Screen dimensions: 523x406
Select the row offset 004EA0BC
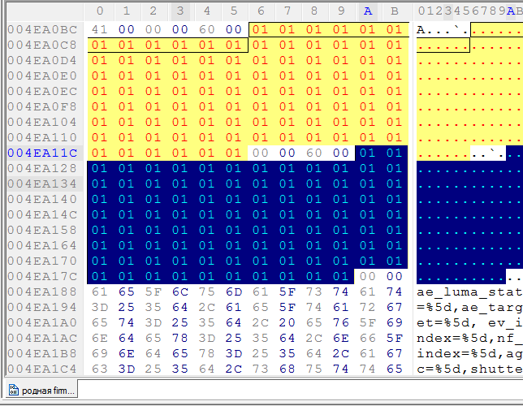coord(41,29)
